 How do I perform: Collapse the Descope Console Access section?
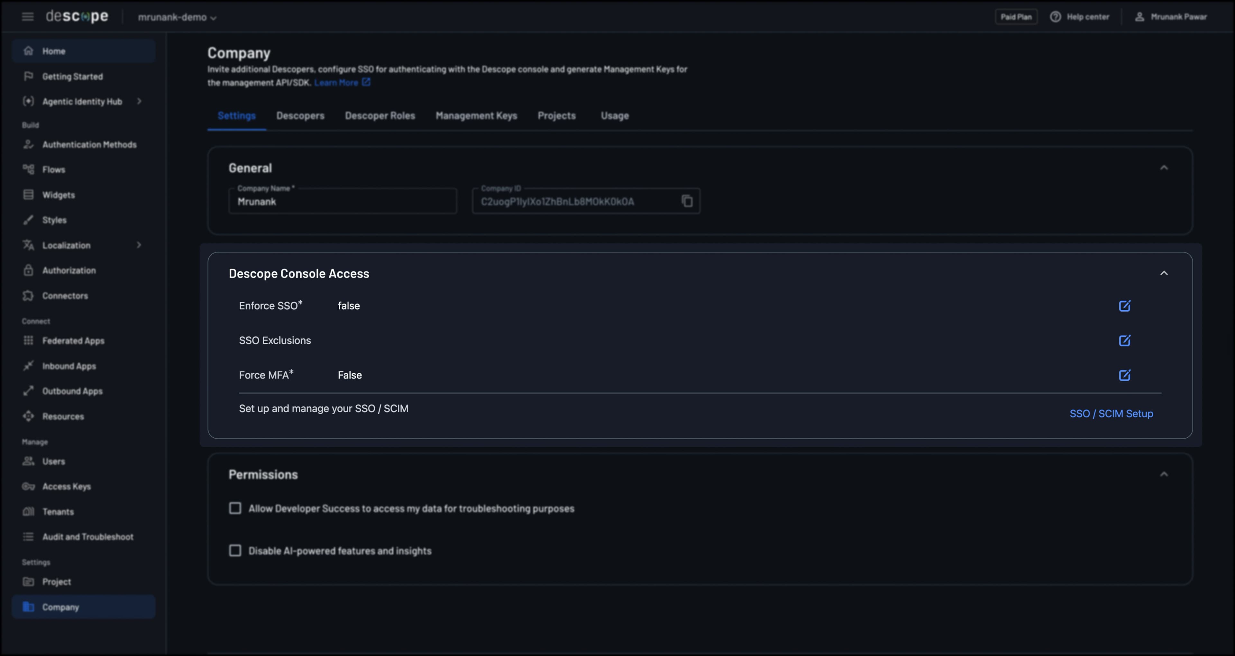[x=1164, y=273]
